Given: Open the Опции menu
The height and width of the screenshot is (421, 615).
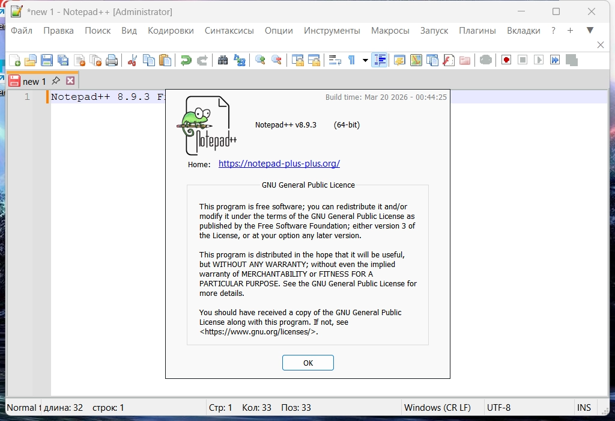Looking at the screenshot, I should (279, 31).
